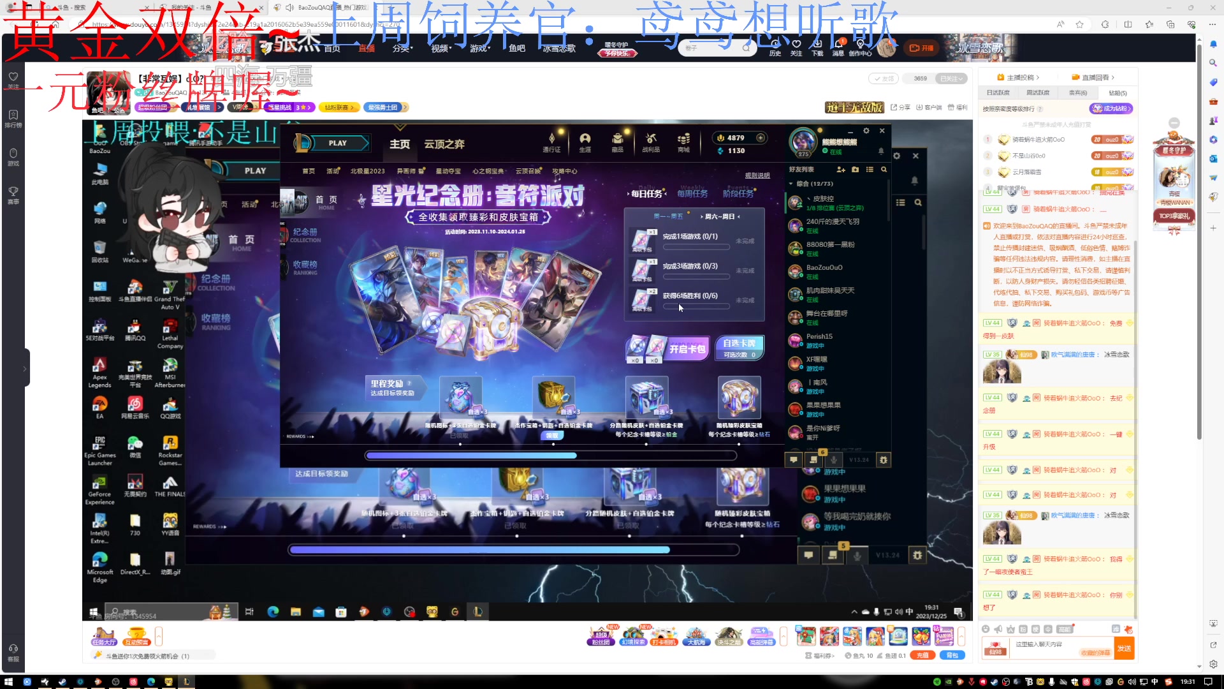This screenshot has height=689, width=1224.
Task: Open the 互动预言 icon below the player
Action: click(x=136, y=636)
